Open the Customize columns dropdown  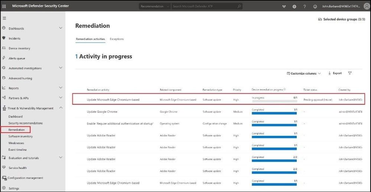pyautogui.click(x=303, y=74)
